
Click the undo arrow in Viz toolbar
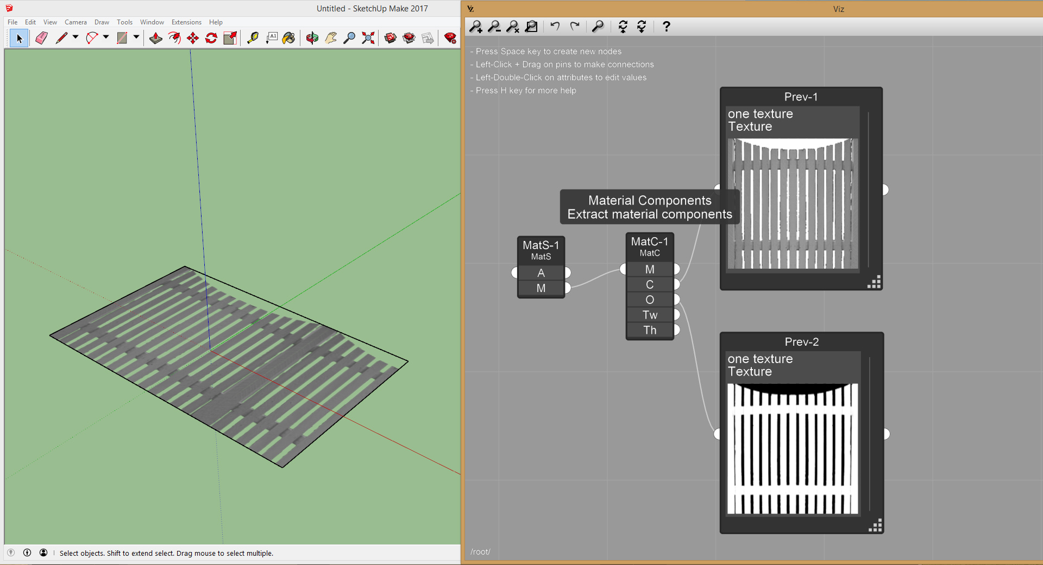[x=555, y=27]
